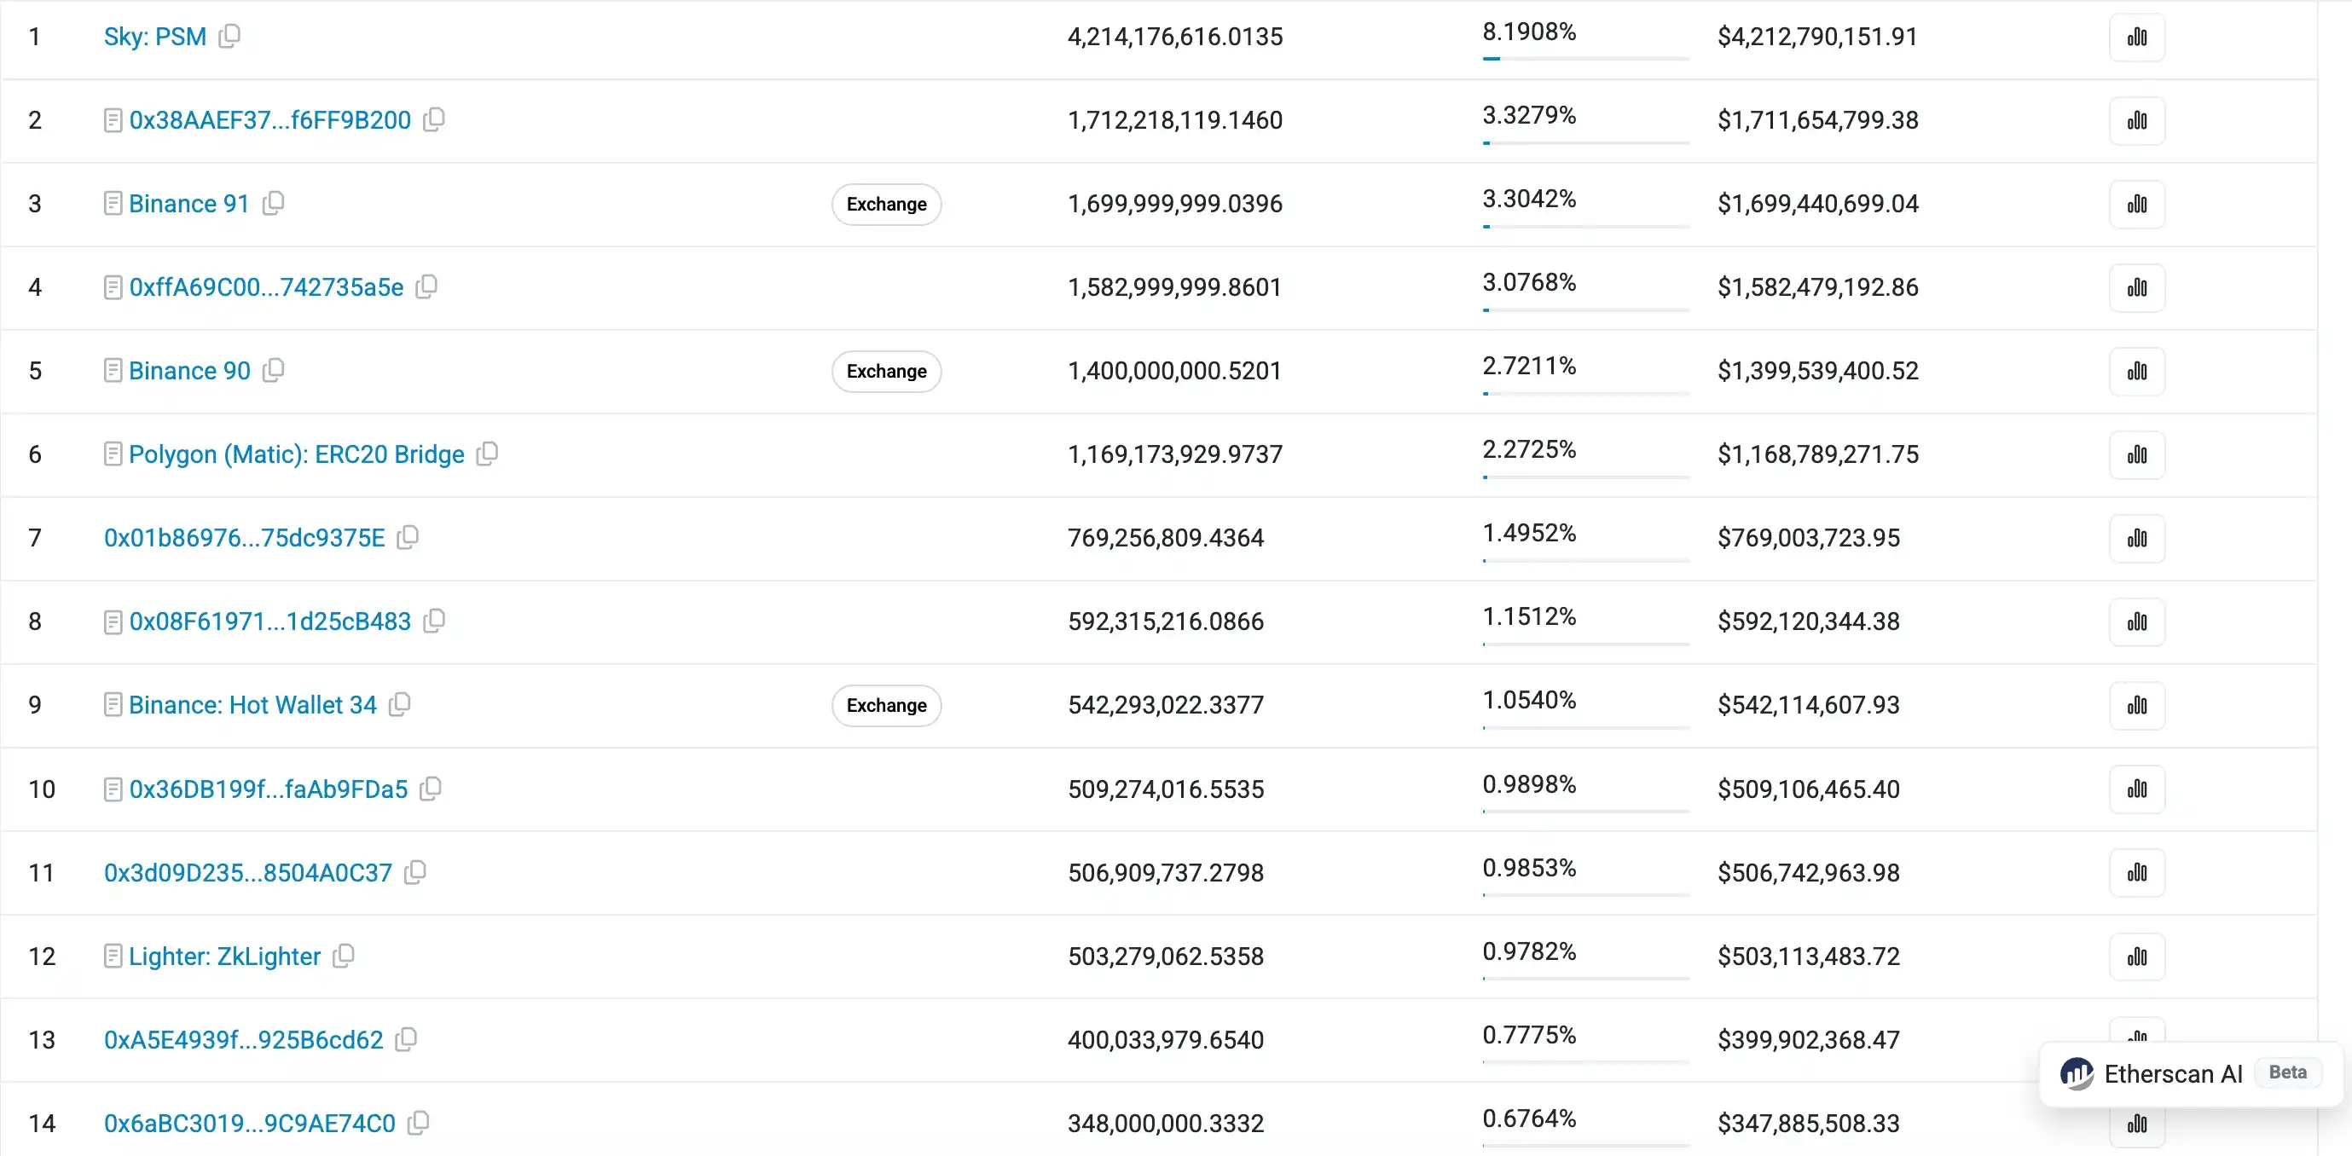Copy the Binance 91 address
This screenshot has width=2352, height=1156.
tap(273, 203)
